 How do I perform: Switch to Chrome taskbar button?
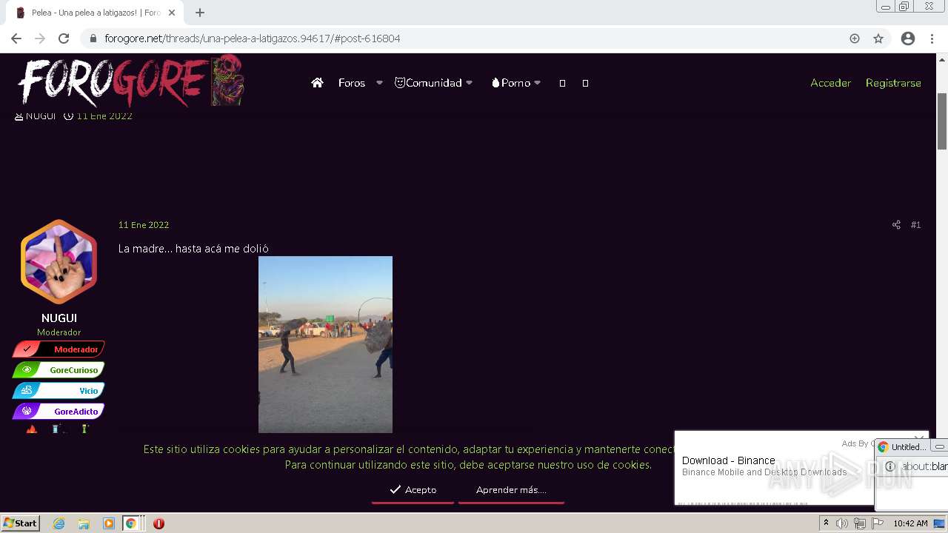click(x=133, y=523)
